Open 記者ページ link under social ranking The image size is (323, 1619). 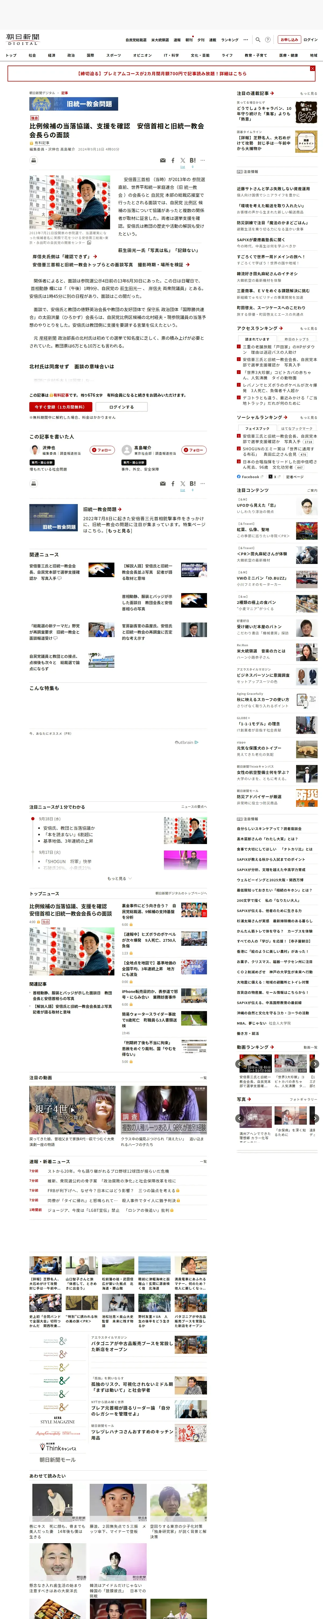295,477
